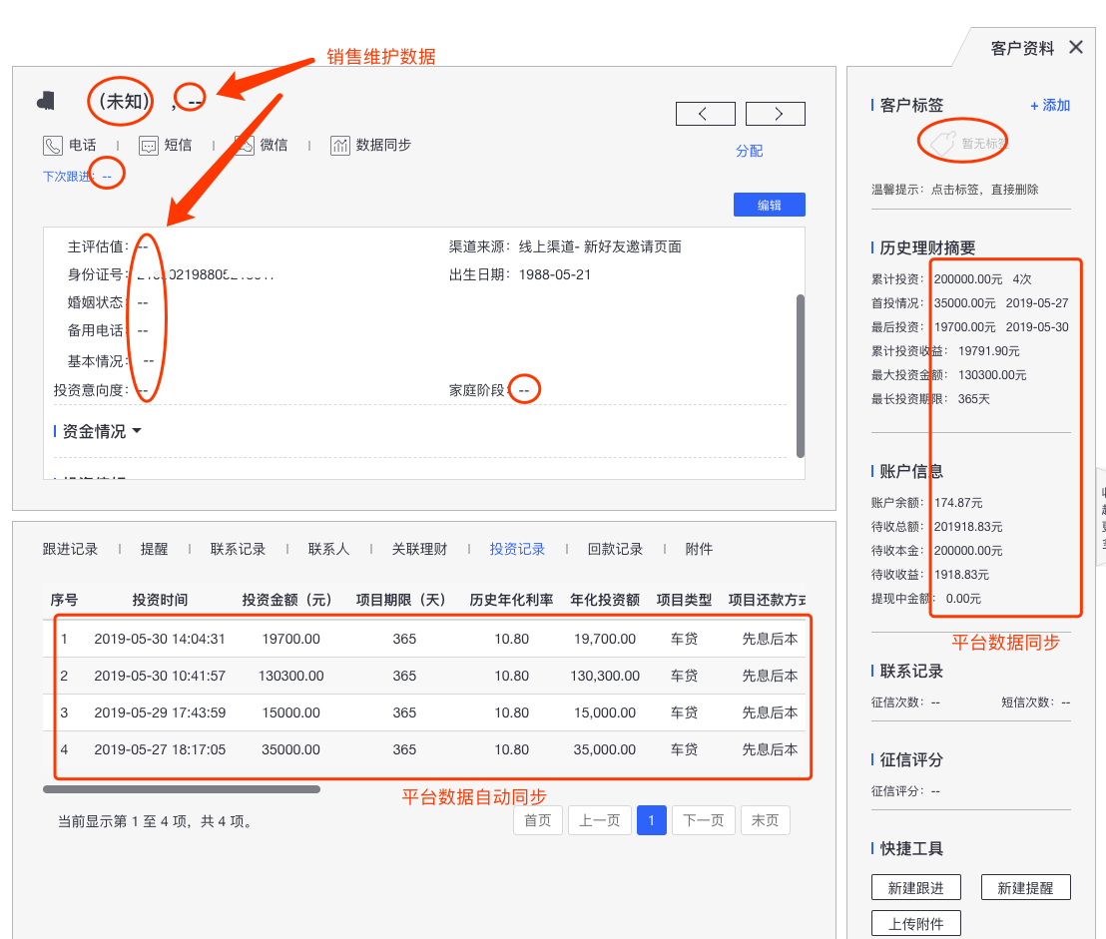Click the phone call icon

[x=53, y=146]
